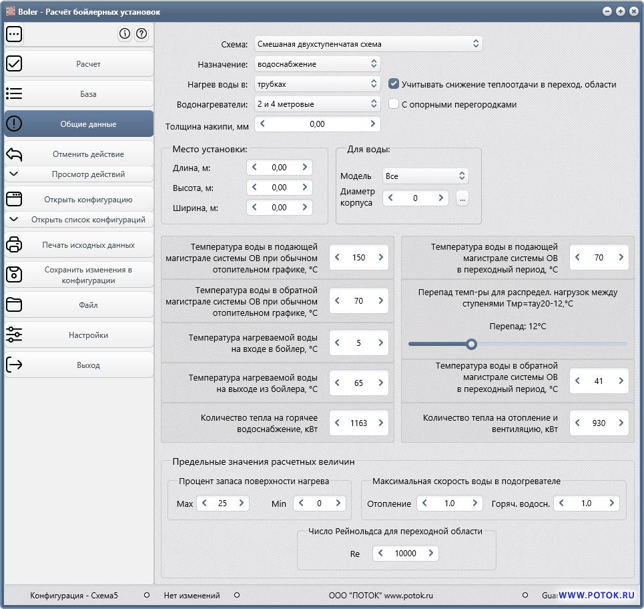Click the info icon in sidebar header
The image size is (644, 609).
tap(125, 34)
